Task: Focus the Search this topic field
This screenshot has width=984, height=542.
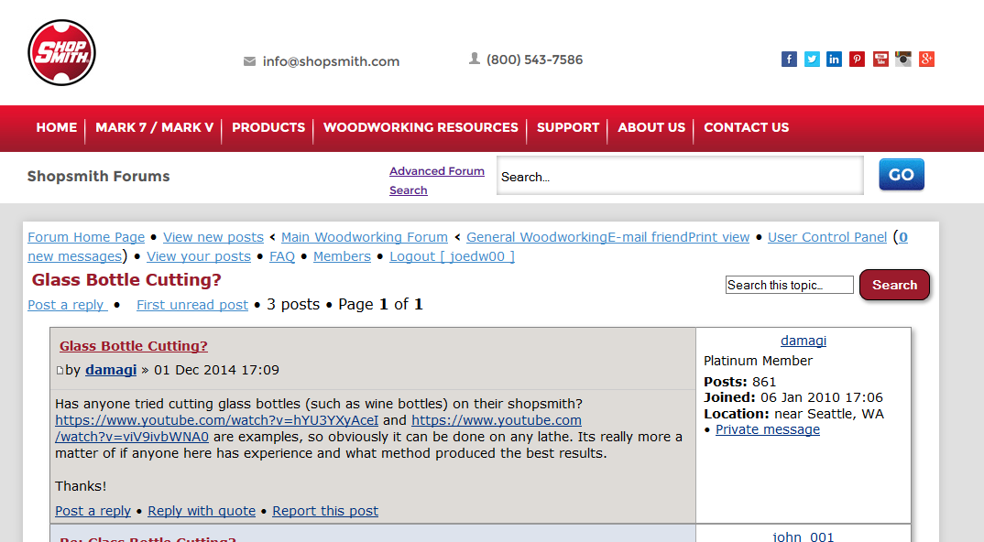Action: click(x=790, y=285)
